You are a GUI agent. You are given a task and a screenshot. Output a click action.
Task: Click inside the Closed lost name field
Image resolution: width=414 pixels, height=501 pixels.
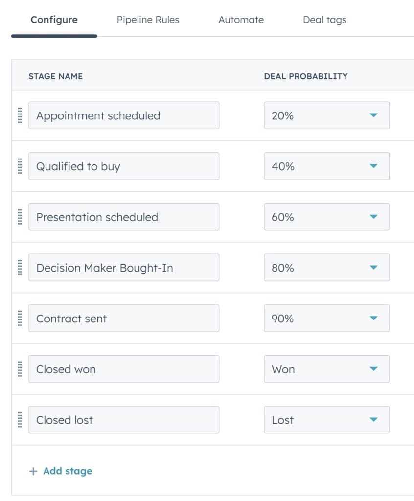click(x=125, y=419)
